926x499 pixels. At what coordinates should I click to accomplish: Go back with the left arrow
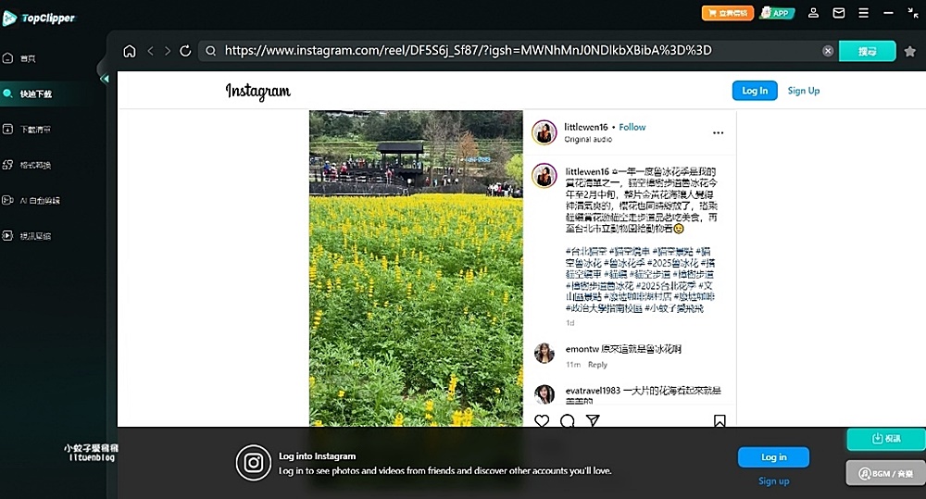151,51
